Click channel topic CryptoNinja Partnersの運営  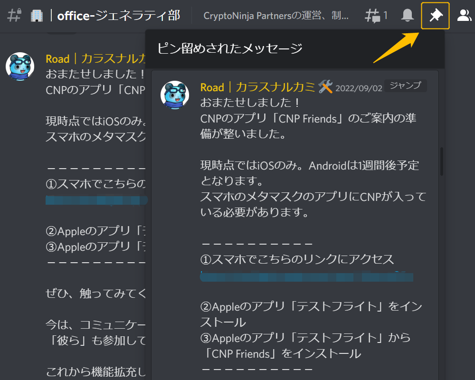pyautogui.click(x=276, y=16)
